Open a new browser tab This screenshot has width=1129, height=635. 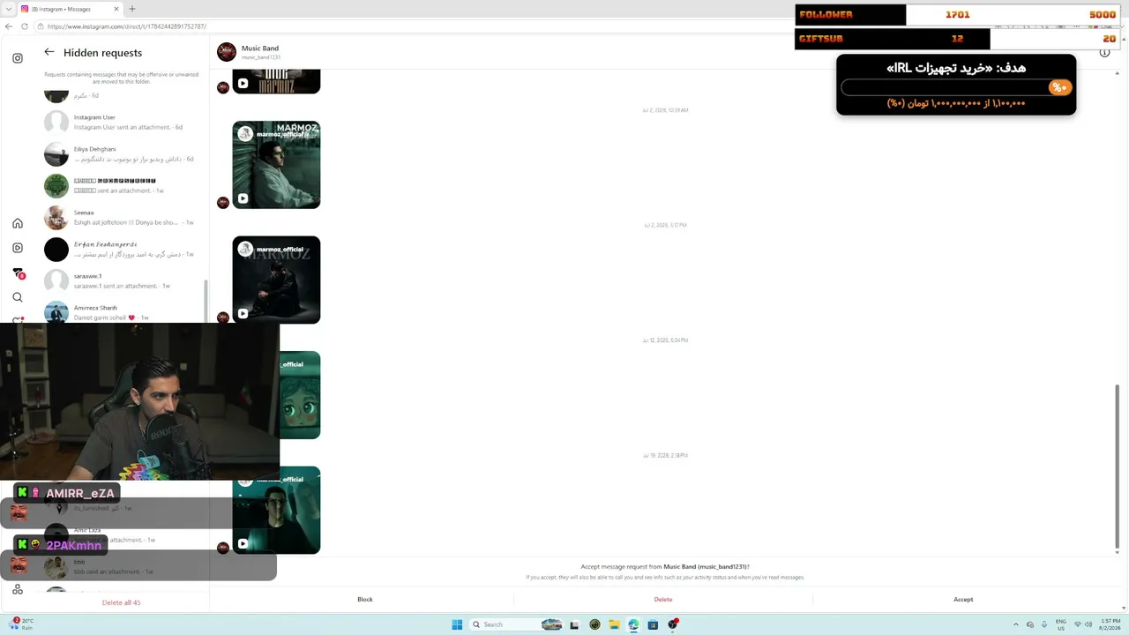(132, 9)
